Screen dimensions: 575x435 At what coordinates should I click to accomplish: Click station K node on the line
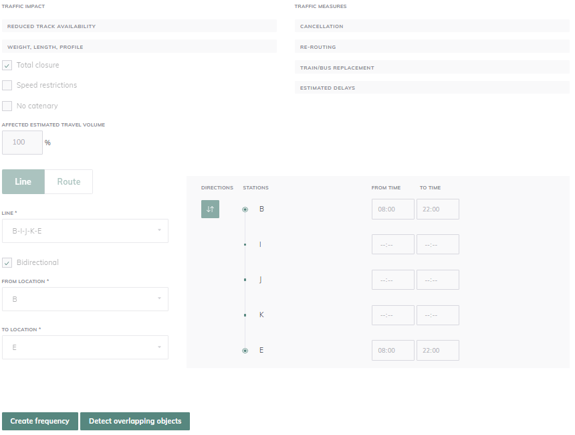[x=245, y=315]
